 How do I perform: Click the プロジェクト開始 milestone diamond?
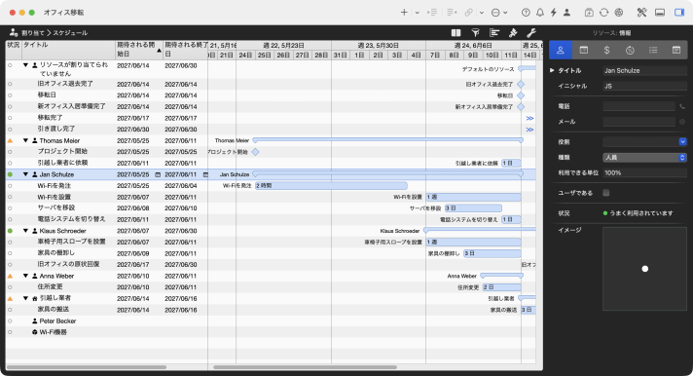(255, 152)
